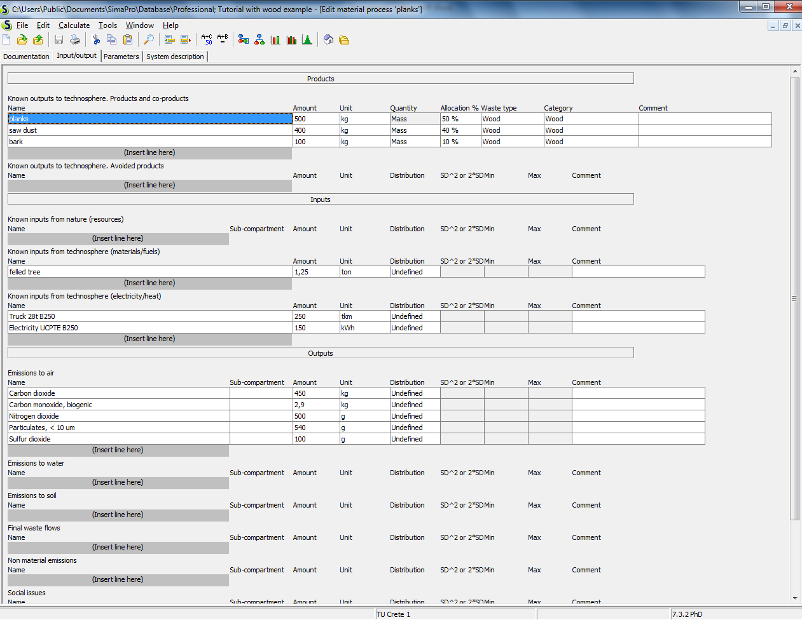Click Particulates, < 10 um amount 540
Screen dimensions: 802x620
316,428
